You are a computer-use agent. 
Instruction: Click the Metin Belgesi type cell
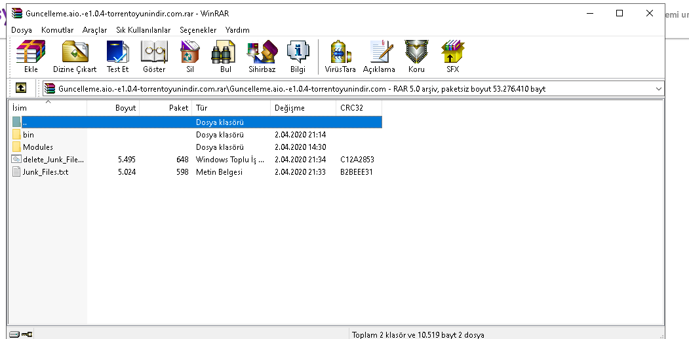pos(219,172)
